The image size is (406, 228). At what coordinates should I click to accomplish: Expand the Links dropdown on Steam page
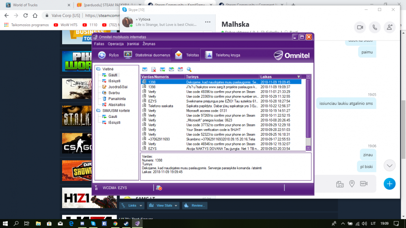(x=132, y=206)
